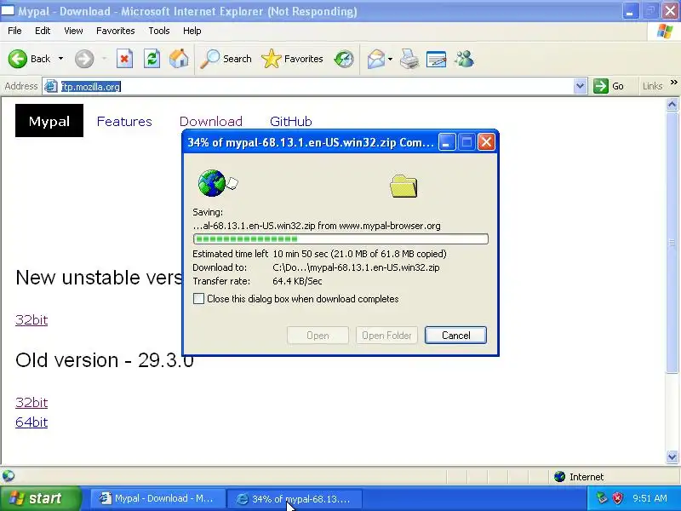This screenshot has width=681, height=511.
Task: Click the green Go button
Action: pos(609,86)
